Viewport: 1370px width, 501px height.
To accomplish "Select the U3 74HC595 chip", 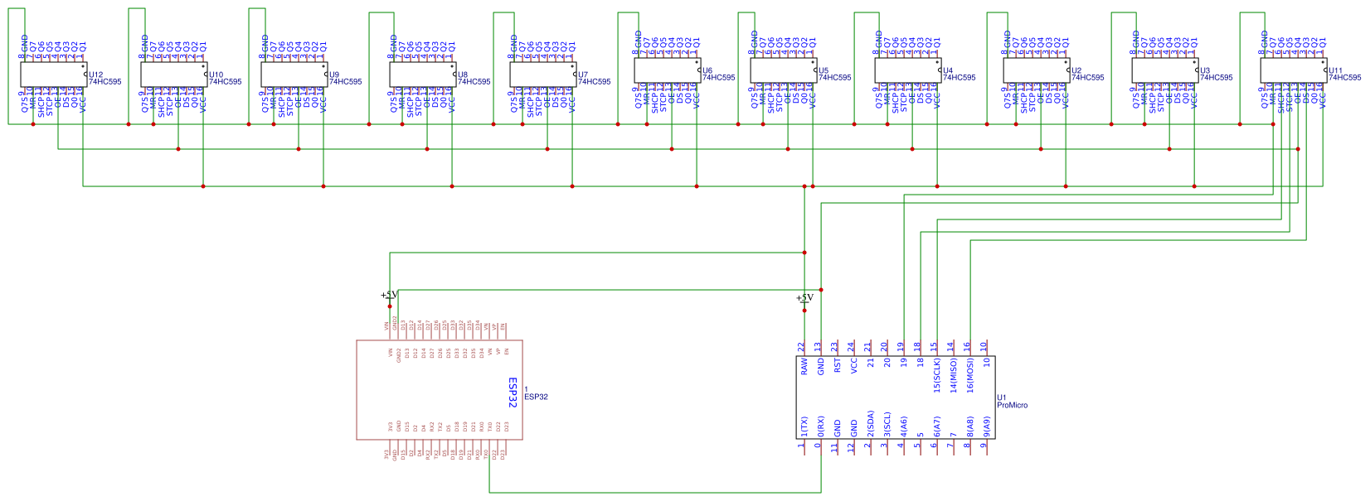I will [x=1165, y=70].
